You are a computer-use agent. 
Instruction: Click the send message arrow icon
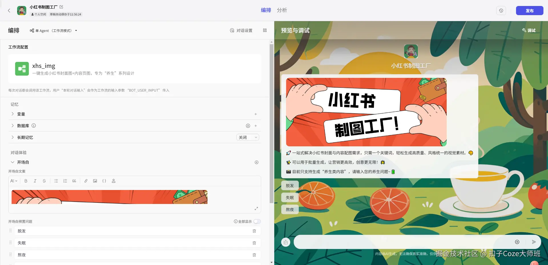[534, 242]
